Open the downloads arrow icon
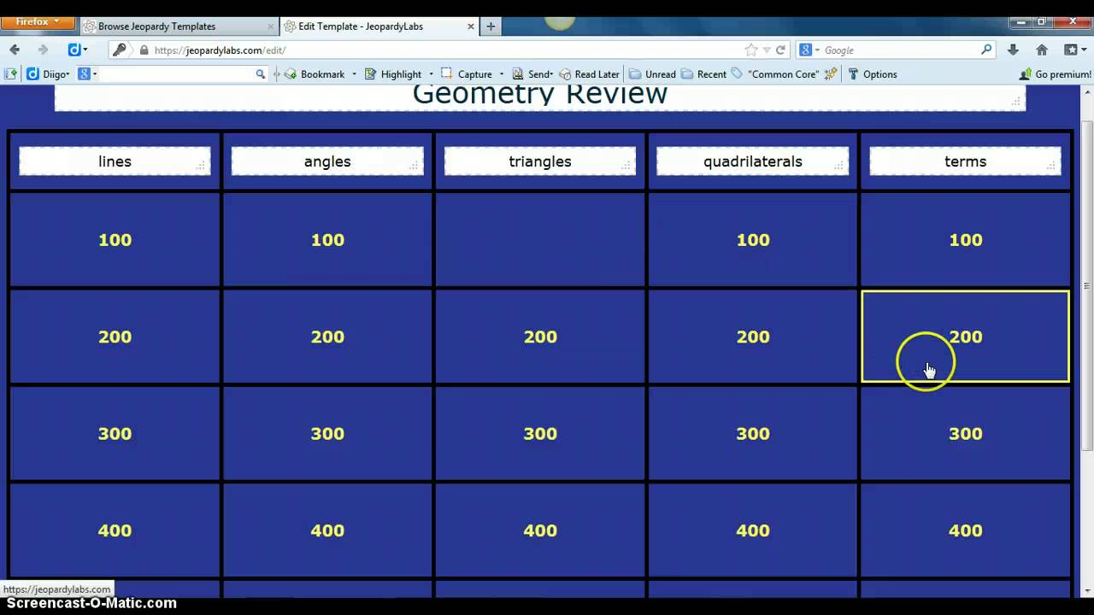1094x615 pixels. (1013, 50)
